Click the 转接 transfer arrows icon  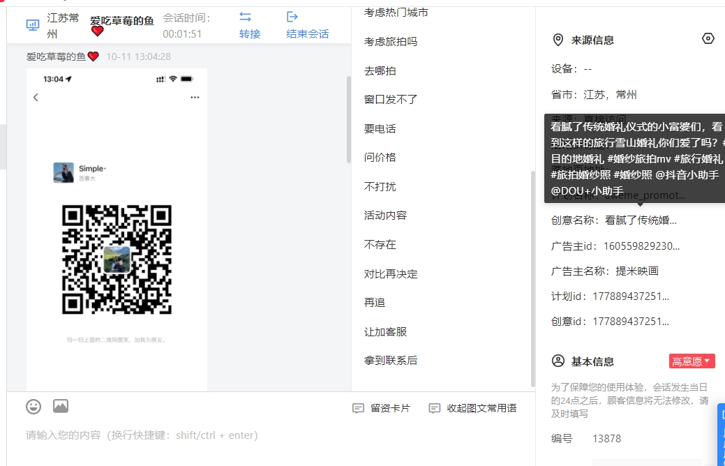coord(245,17)
